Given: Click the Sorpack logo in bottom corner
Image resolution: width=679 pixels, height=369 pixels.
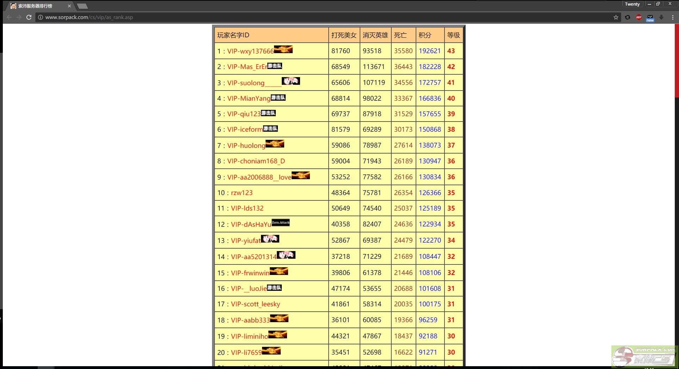Looking at the screenshot, I should (x=644, y=356).
